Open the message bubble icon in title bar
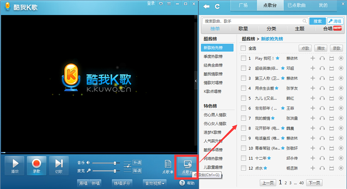Viewport: 347px width, 189px height. 161,4
